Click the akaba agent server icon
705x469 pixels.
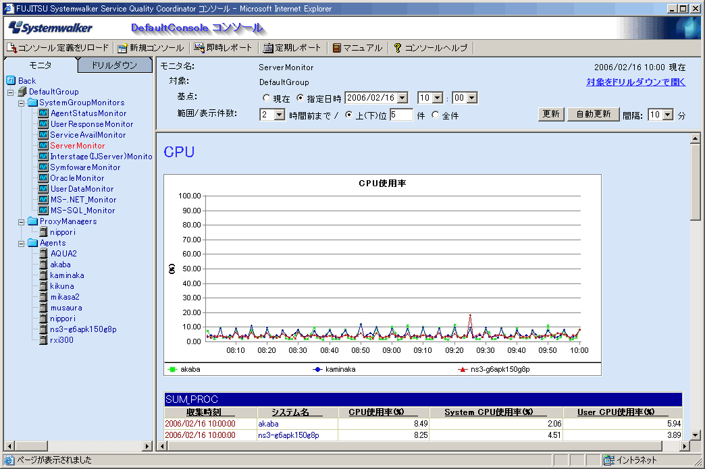(43, 264)
